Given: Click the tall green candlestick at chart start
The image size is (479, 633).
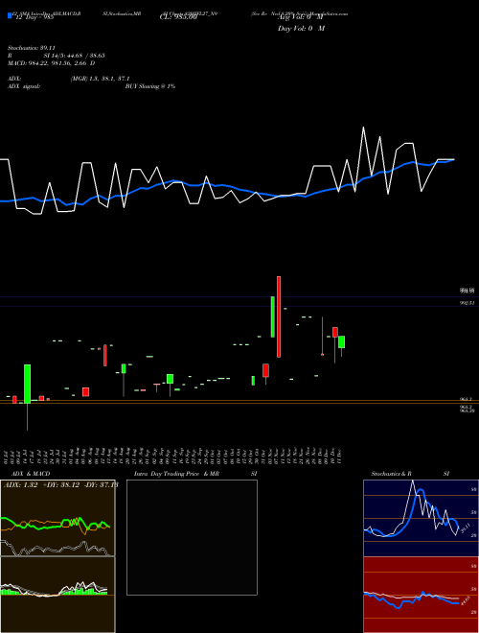Looking at the screenshot, I should (x=27, y=384).
